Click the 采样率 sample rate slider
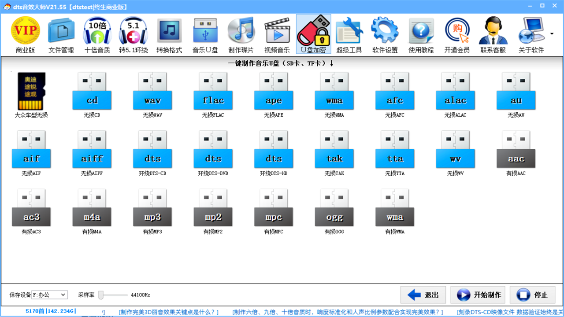The width and height of the screenshot is (564, 317). [101, 295]
